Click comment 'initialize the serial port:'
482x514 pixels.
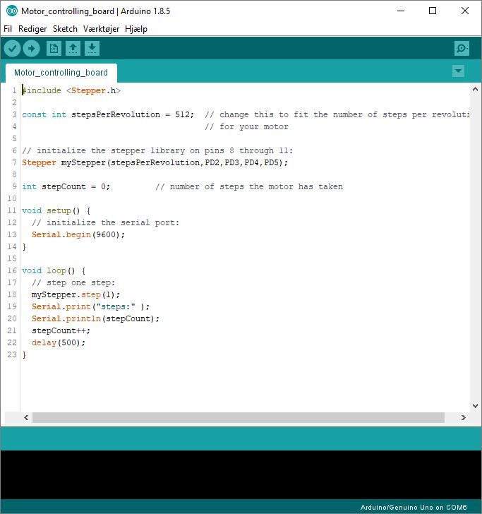pos(113,222)
